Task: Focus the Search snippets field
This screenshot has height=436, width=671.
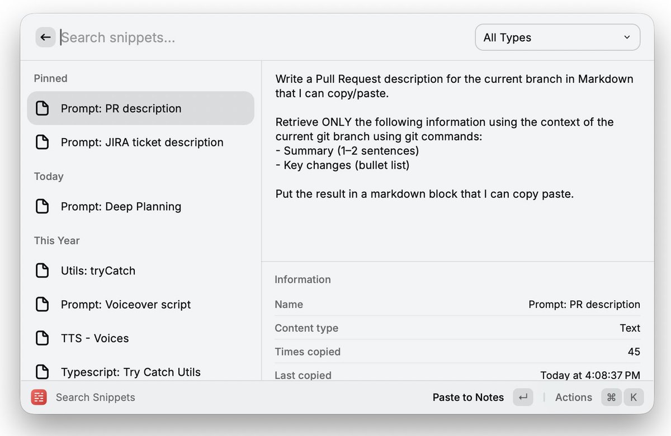Action: click(x=263, y=37)
